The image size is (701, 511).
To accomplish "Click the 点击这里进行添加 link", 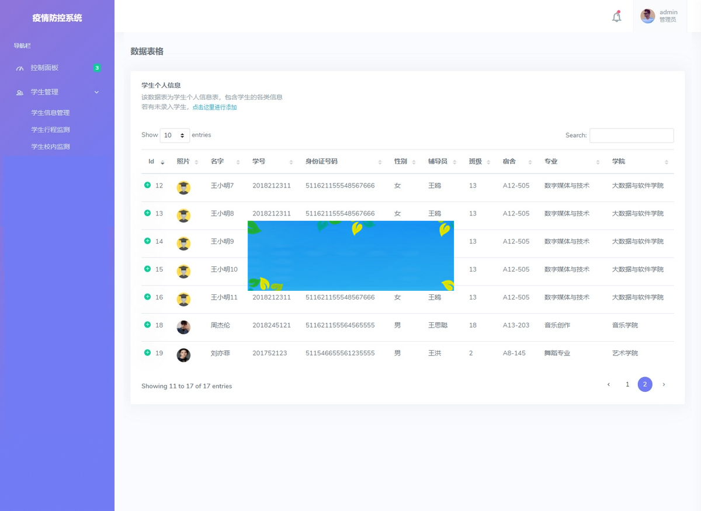I will [x=213, y=107].
